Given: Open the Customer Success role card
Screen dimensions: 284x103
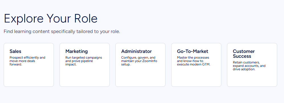Looking at the screenshot, I should [252, 65].
